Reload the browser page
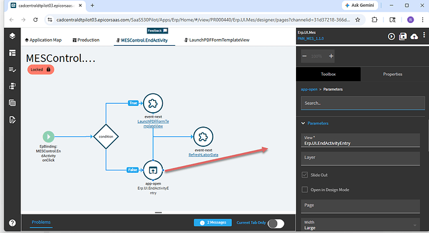This screenshot has height=233, width=429. pos(35,20)
